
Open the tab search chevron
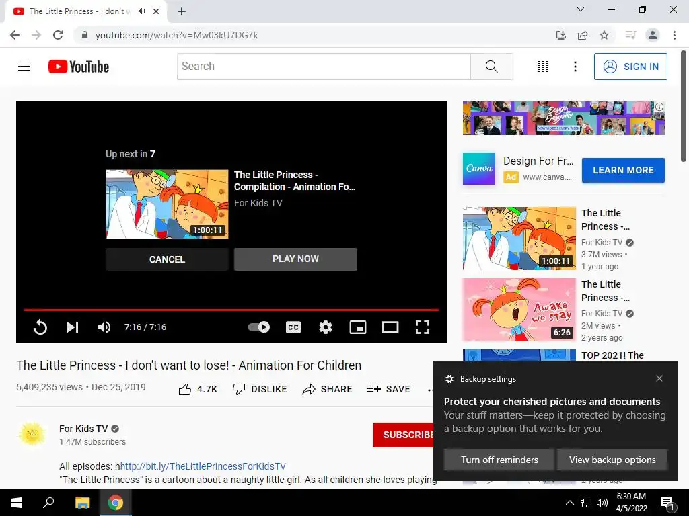click(581, 9)
